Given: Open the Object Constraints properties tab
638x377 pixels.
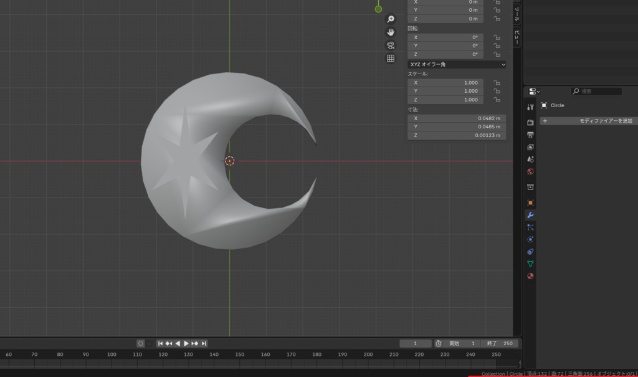Looking at the screenshot, I should pyautogui.click(x=530, y=252).
